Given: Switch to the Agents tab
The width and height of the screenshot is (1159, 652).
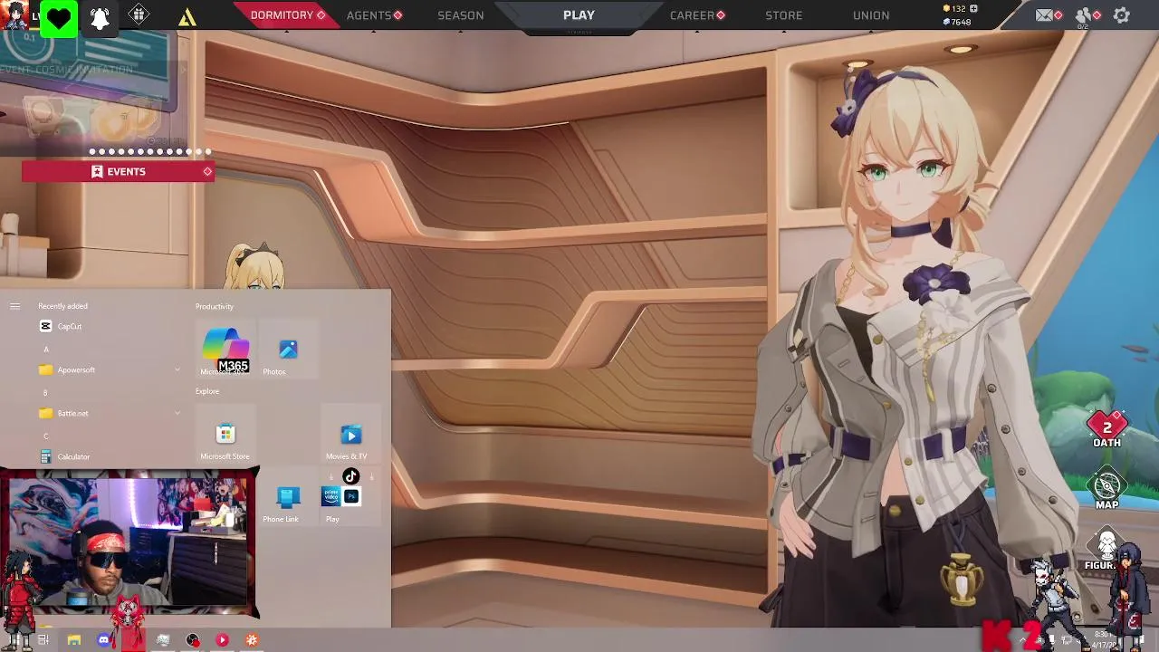Looking at the screenshot, I should coord(369,15).
